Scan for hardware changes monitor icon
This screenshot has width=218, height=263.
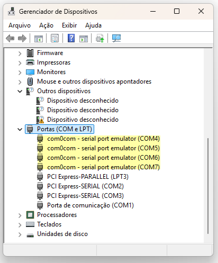tap(116, 38)
